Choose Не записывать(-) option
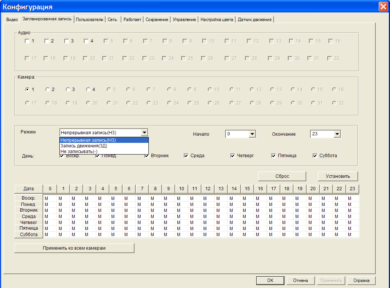This screenshot has height=288, width=390. coord(79,151)
